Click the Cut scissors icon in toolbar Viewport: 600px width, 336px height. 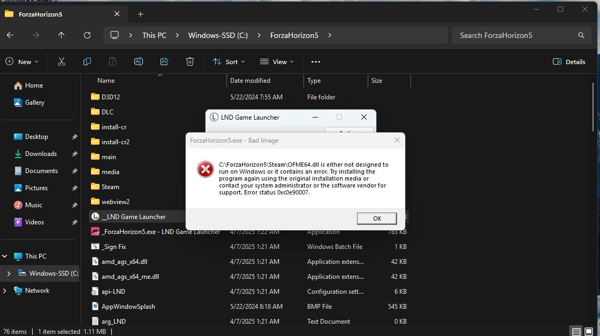coord(62,61)
